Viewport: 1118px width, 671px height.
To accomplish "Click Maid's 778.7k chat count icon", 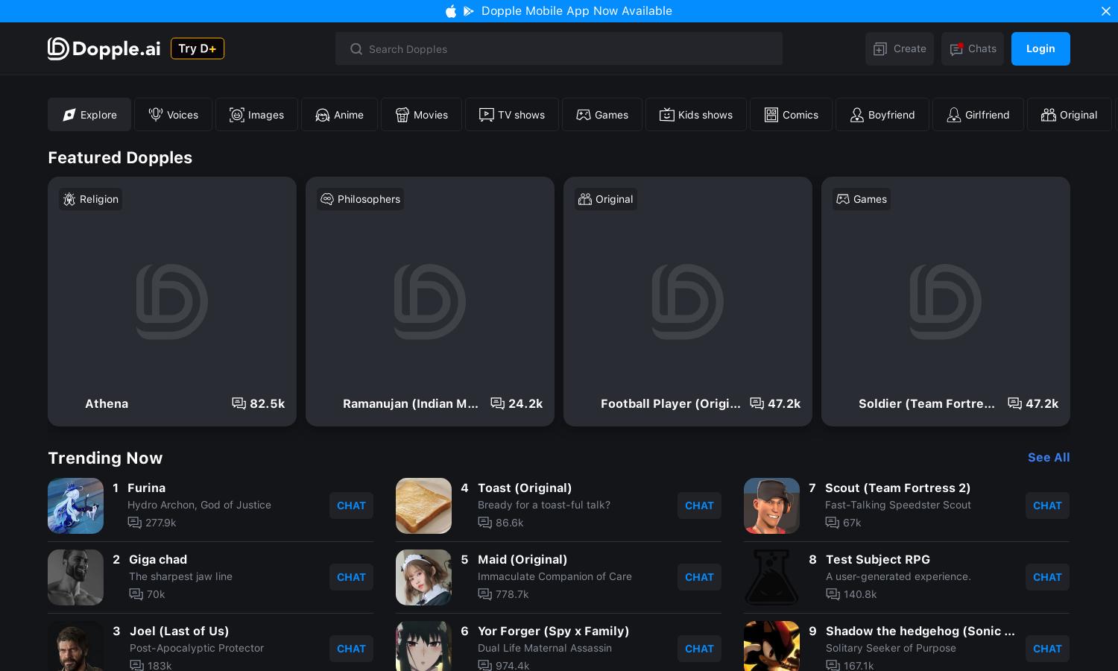I will 484,594.
